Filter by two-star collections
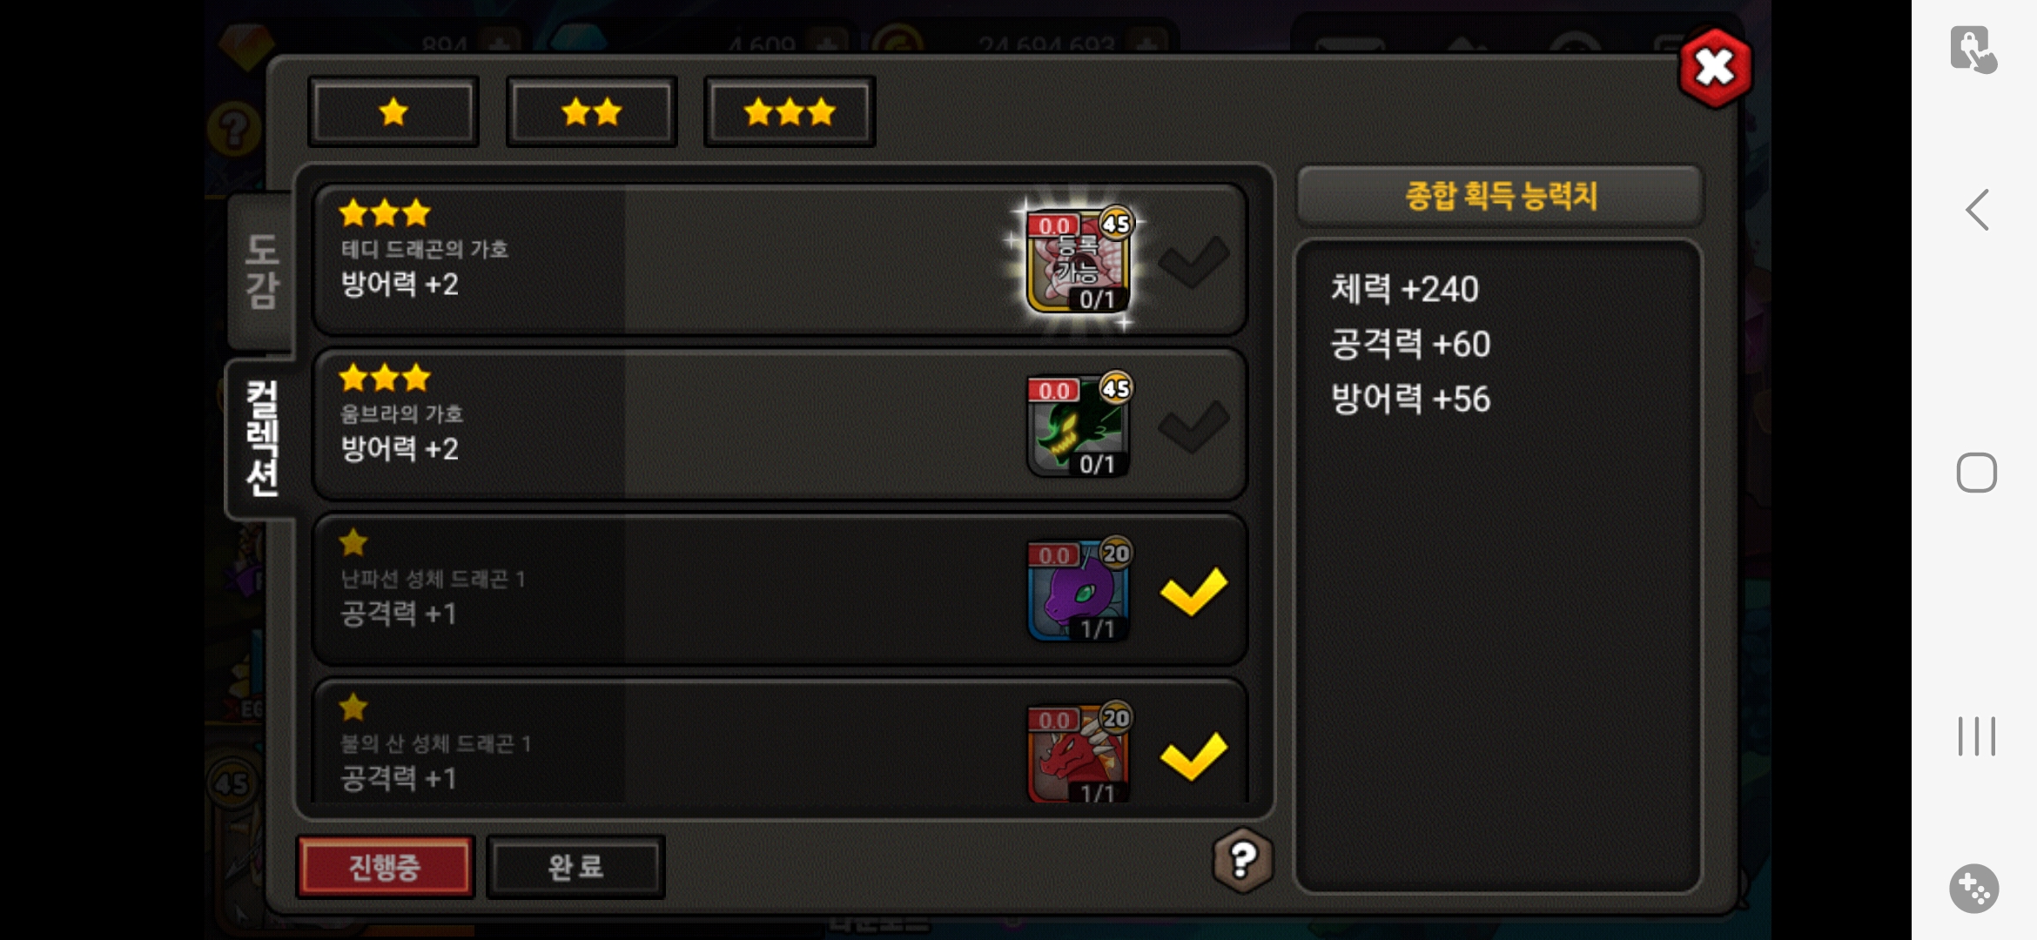The height and width of the screenshot is (940, 2037). pyautogui.click(x=592, y=112)
